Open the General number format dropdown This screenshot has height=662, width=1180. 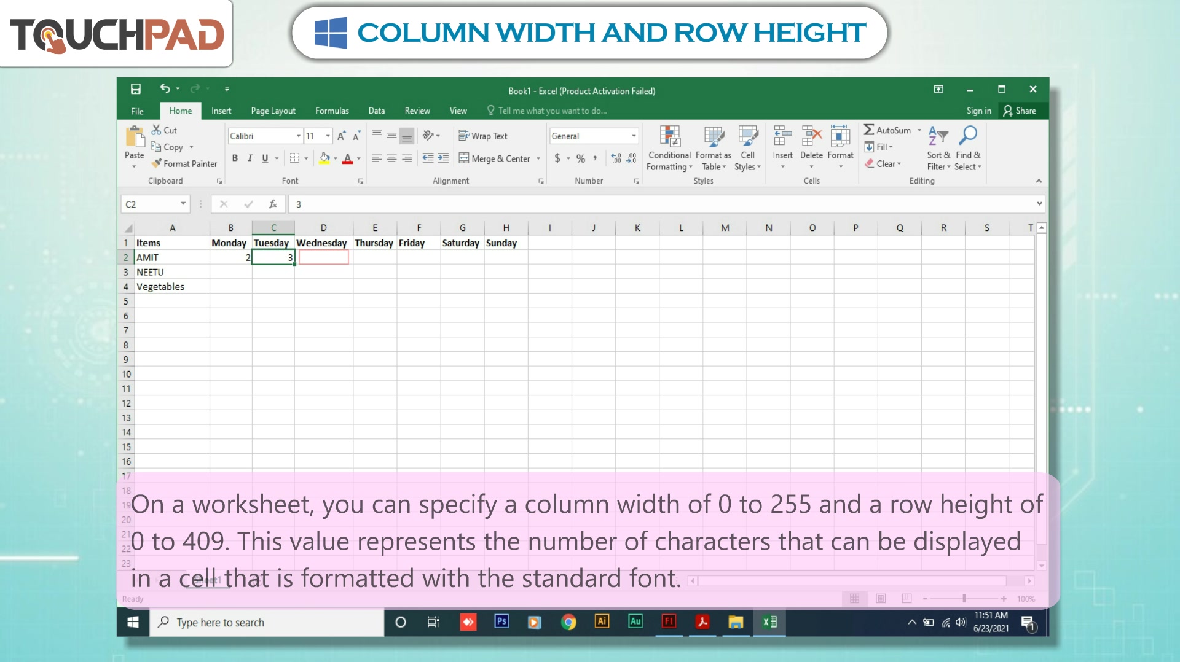pos(634,136)
